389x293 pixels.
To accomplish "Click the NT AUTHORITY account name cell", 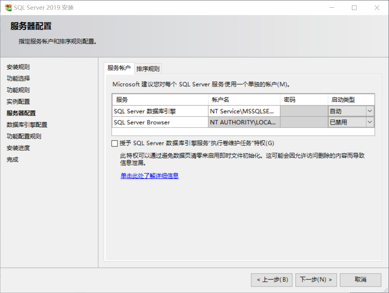I will pos(244,122).
